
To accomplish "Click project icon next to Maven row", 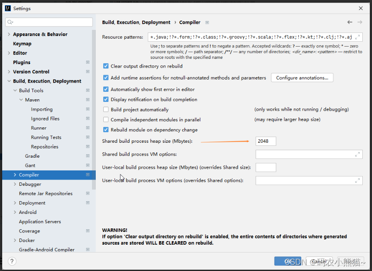I will click(x=88, y=100).
